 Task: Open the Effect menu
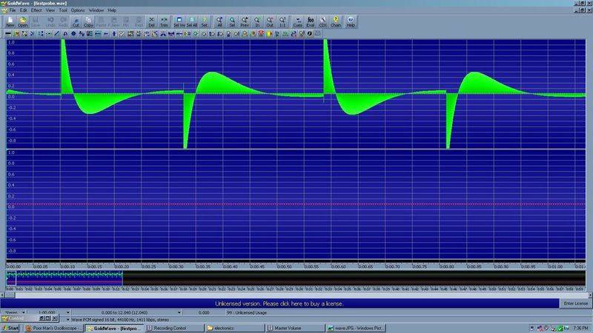pos(36,10)
